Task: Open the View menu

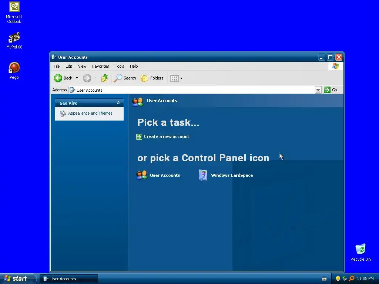Action: (x=82, y=66)
